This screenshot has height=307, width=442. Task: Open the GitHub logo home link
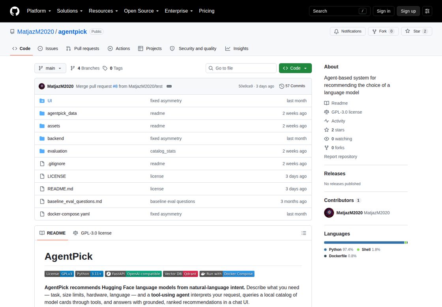point(15,11)
